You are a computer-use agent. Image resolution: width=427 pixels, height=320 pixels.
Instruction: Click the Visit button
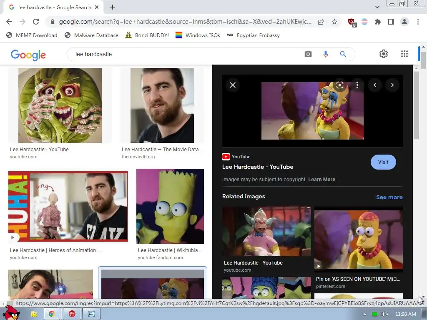click(x=383, y=162)
